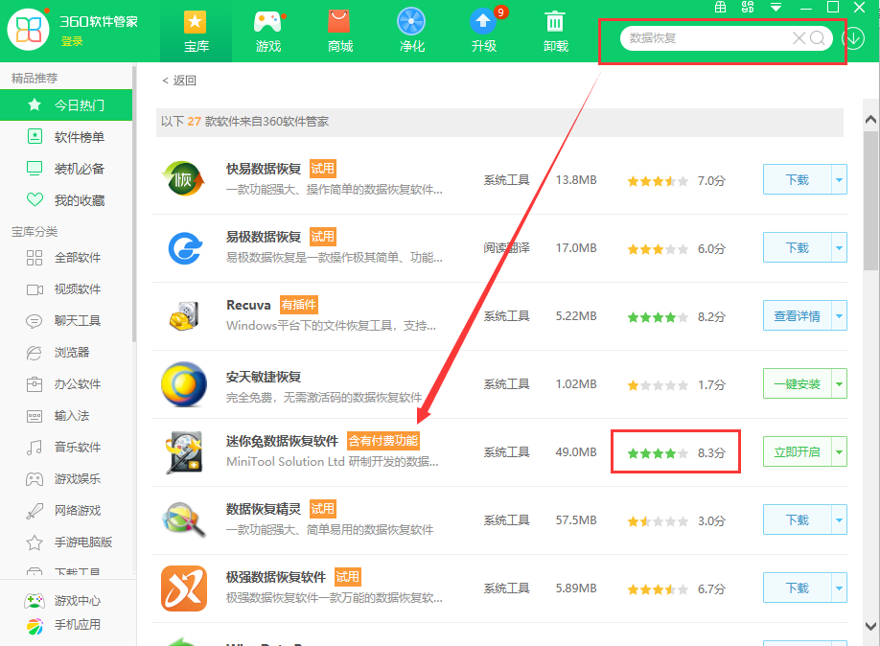Select 浏览器 category
880x646 pixels.
[66, 353]
